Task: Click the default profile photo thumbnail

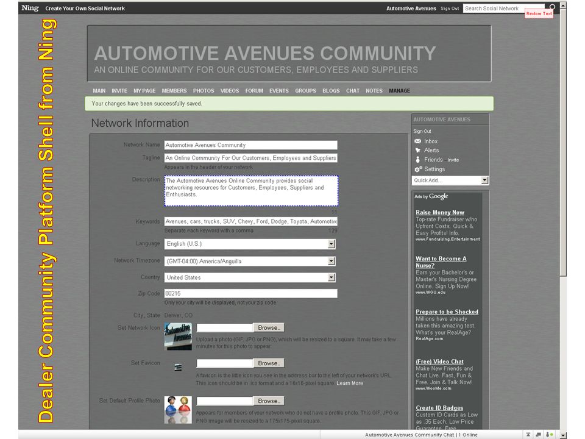Action: coord(178,410)
